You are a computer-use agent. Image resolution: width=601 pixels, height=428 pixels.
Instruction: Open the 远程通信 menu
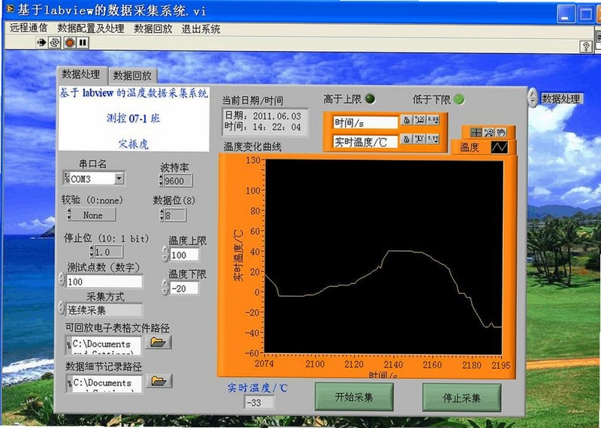(28, 28)
